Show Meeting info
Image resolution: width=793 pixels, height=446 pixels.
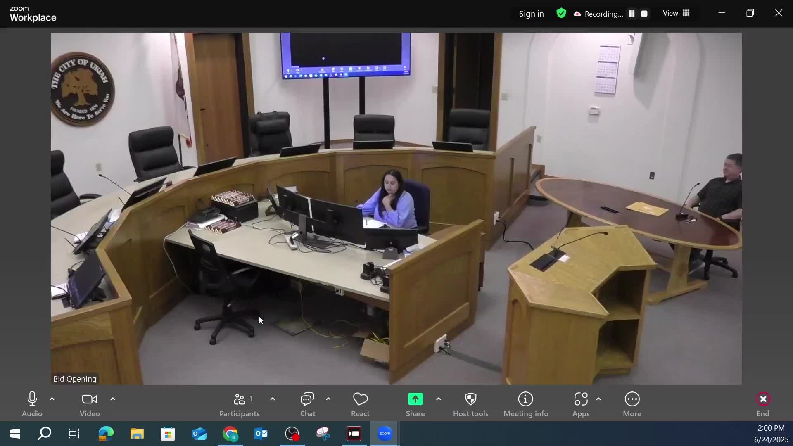[525, 403]
